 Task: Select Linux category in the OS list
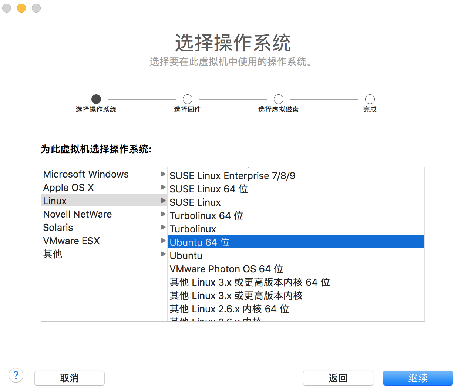coord(104,201)
